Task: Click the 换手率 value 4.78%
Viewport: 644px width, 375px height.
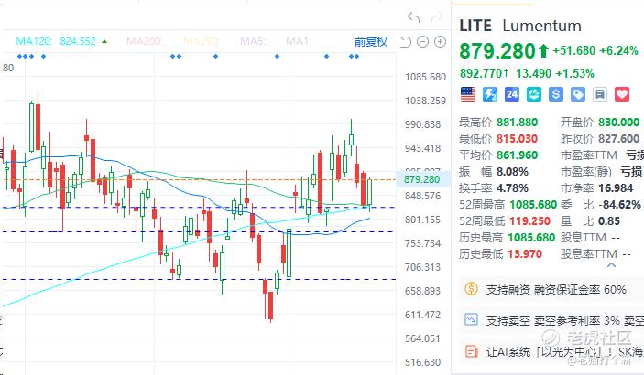Action: click(513, 187)
